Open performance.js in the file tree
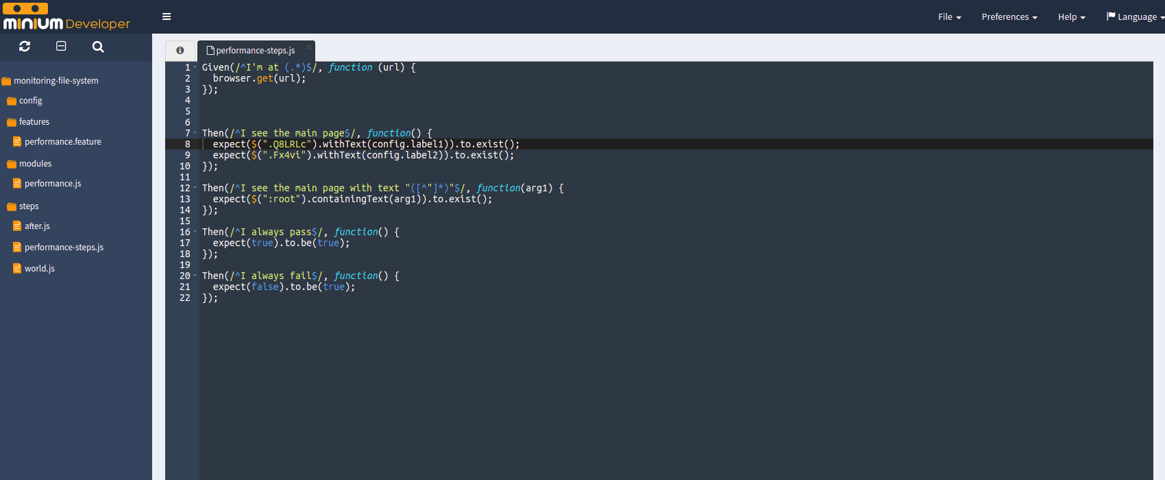Viewport: 1165px width, 480px height. click(x=53, y=184)
